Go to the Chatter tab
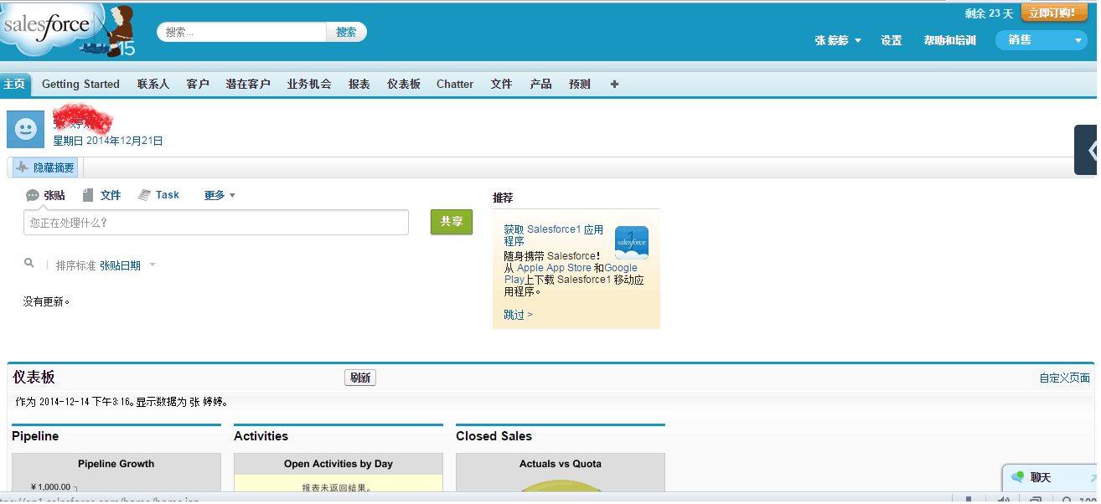This screenshot has height=504, width=1101. tap(455, 84)
